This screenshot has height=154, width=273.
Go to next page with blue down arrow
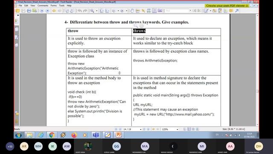click(x=47, y=11)
